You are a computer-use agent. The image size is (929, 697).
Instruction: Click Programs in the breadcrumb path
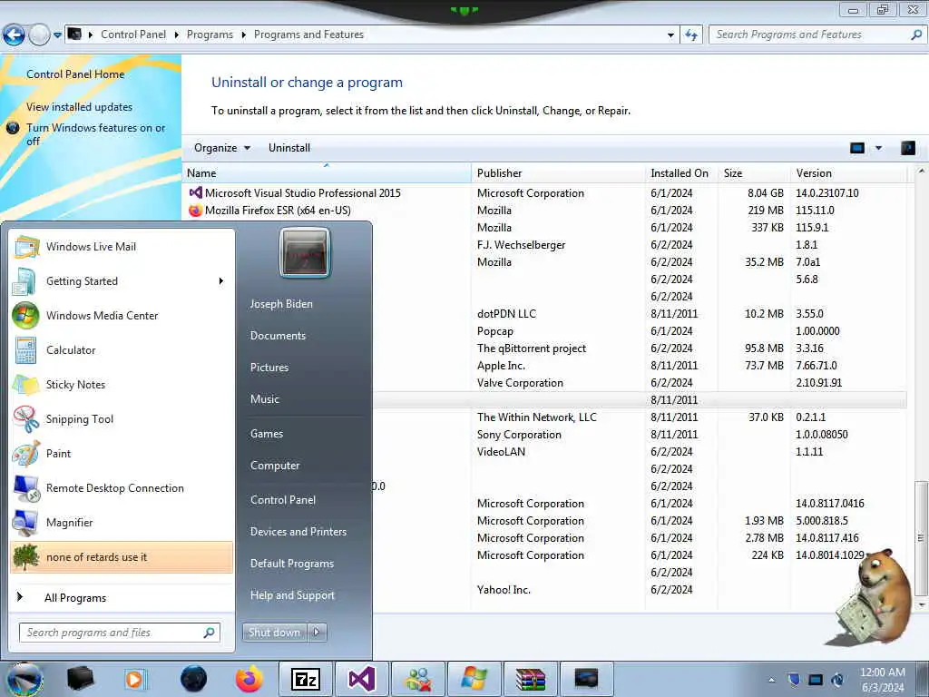210,35
